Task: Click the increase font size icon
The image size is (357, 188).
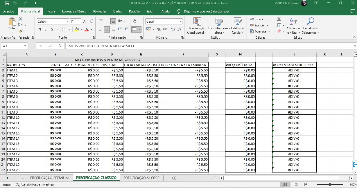Action: click(85, 21)
